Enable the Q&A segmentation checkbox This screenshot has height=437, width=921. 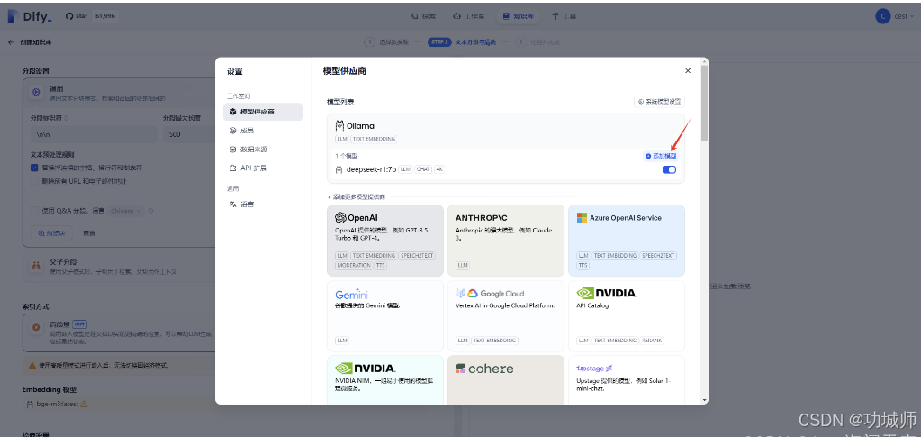click(34, 211)
